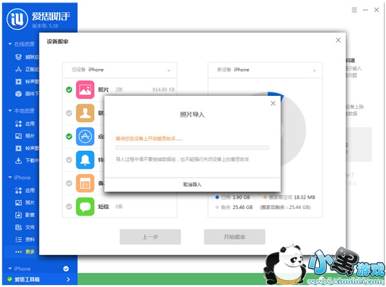Open the old device (旧设备) iPhone dropdown

[120, 70]
